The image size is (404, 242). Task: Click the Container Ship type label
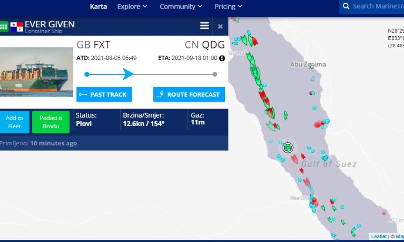43,31
